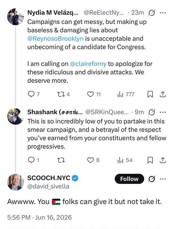
Task: Share Shashank's reply
Action: (x=163, y=160)
